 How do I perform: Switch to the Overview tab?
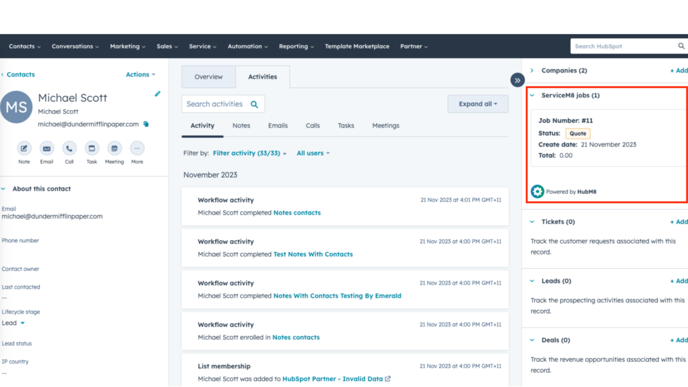[x=208, y=77]
